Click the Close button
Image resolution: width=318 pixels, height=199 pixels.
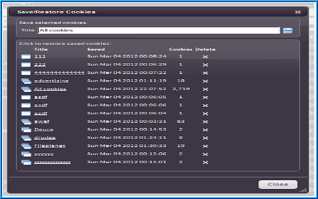pos(278,185)
